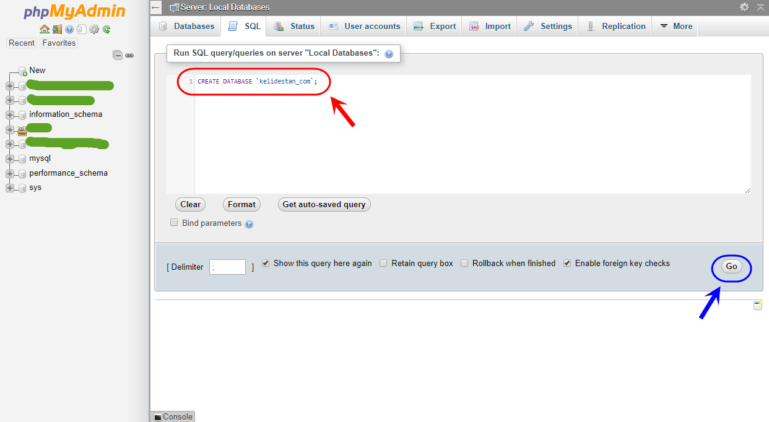Expand the performance_schema database node
The width and height of the screenshot is (769, 422).
pos(10,174)
